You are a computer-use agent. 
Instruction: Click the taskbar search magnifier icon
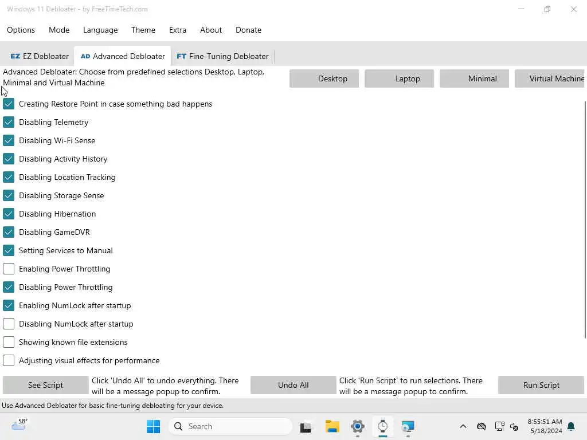(179, 426)
